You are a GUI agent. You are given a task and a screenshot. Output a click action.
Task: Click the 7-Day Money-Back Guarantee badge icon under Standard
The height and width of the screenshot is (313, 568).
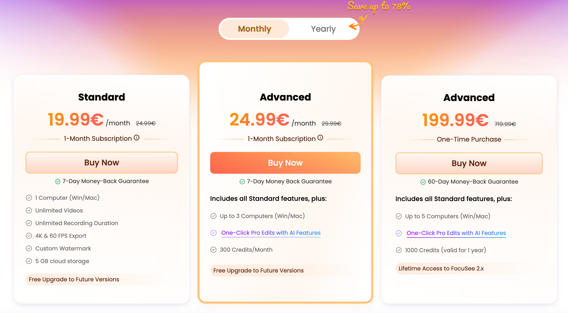[58, 182]
